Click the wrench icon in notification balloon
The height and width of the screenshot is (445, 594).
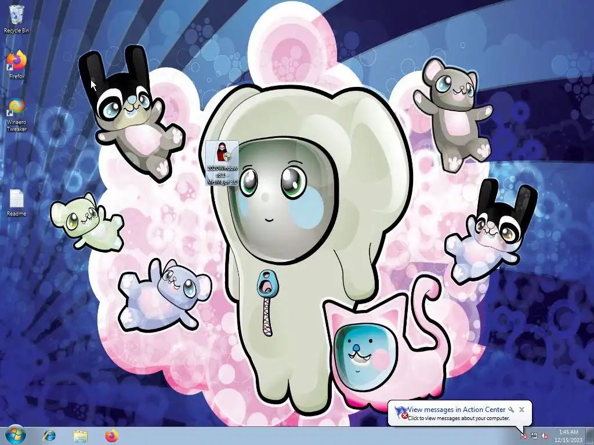(511, 410)
